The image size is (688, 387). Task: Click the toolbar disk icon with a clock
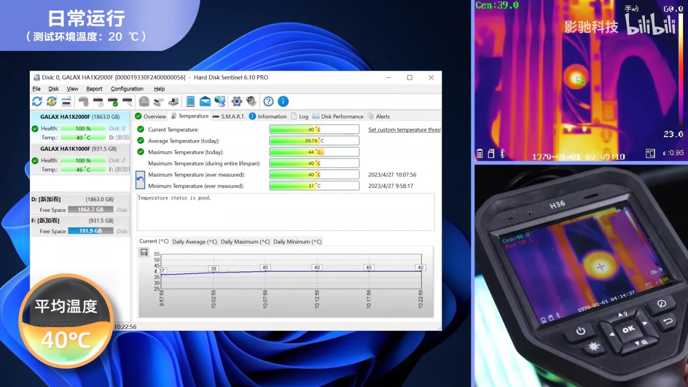[98, 101]
